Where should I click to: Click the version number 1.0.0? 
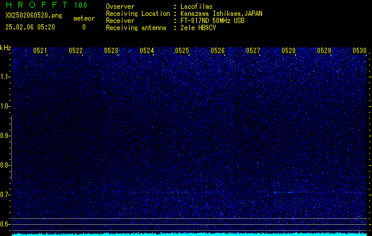click(80, 5)
